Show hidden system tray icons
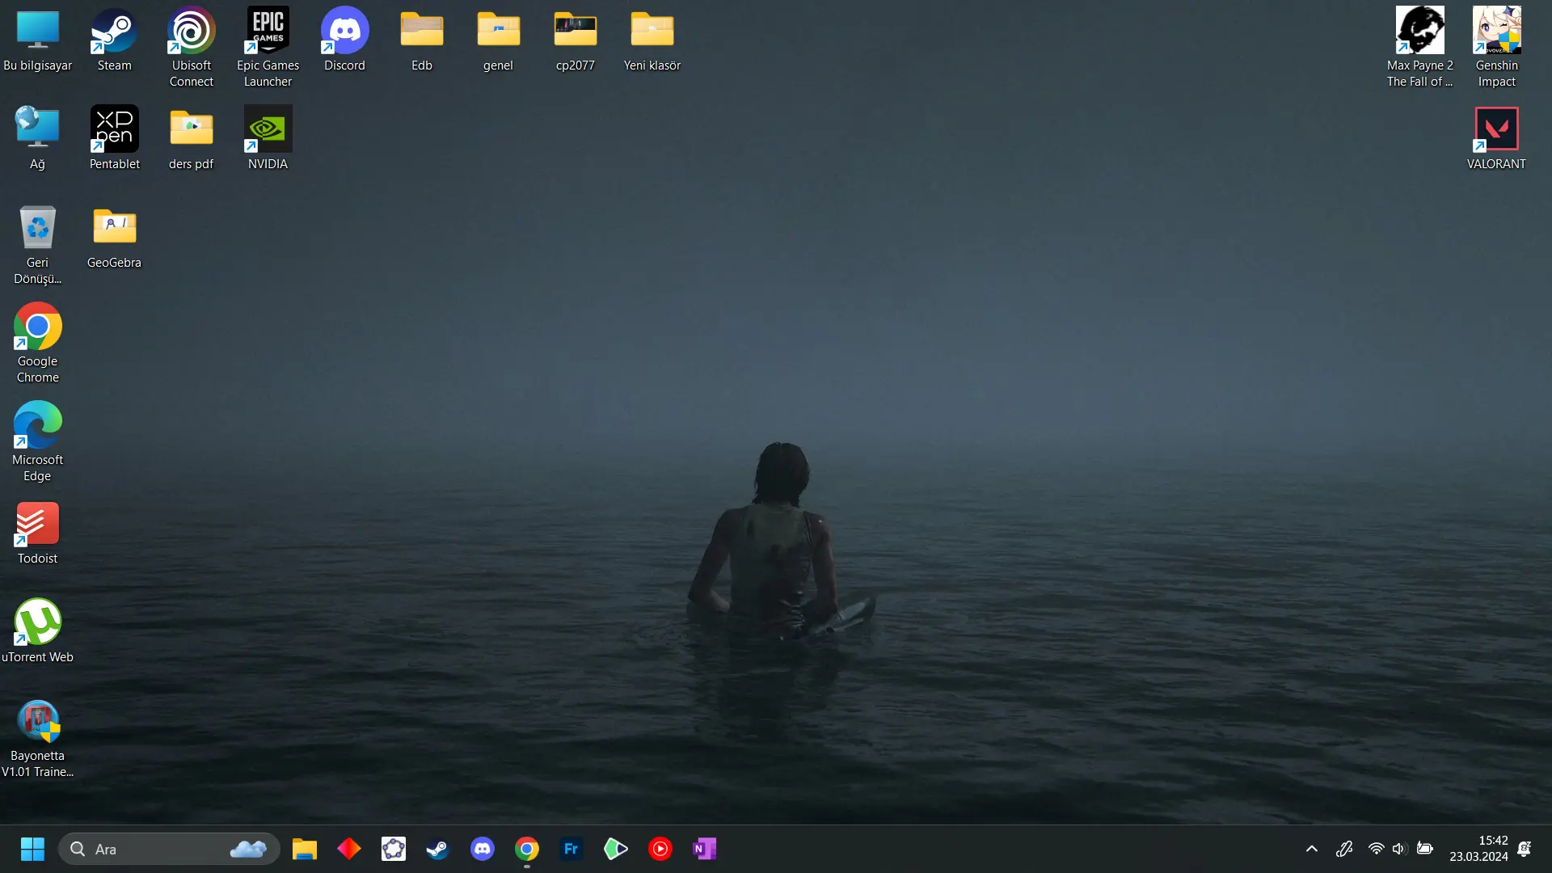Screen dimensions: 1552x873 (1312, 849)
